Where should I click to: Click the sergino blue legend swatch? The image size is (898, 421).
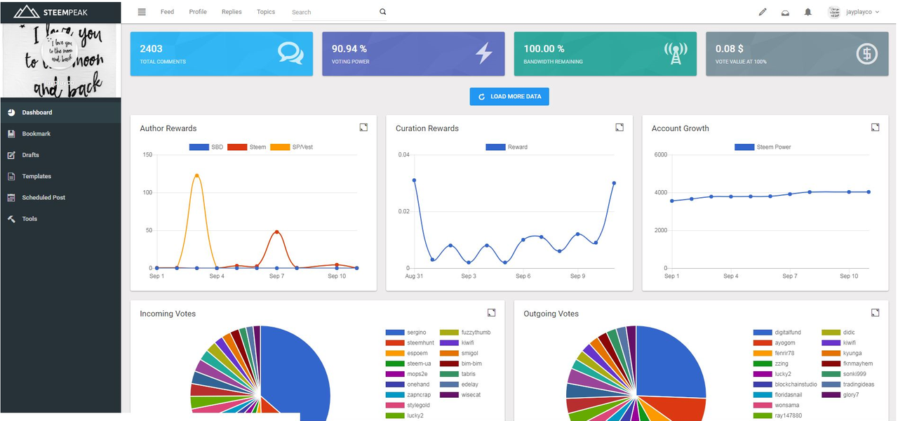pyautogui.click(x=395, y=333)
